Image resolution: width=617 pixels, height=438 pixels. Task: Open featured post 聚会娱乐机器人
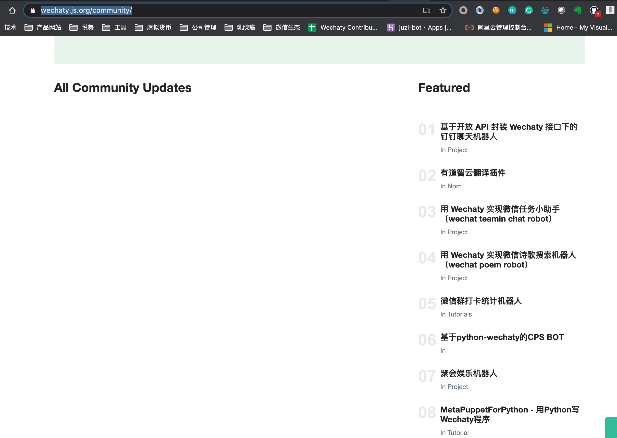(x=469, y=373)
